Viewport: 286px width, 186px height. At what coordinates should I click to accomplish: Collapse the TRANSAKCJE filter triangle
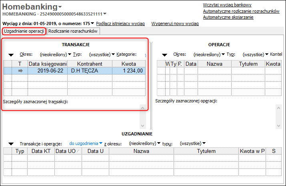click(x=11, y=55)
